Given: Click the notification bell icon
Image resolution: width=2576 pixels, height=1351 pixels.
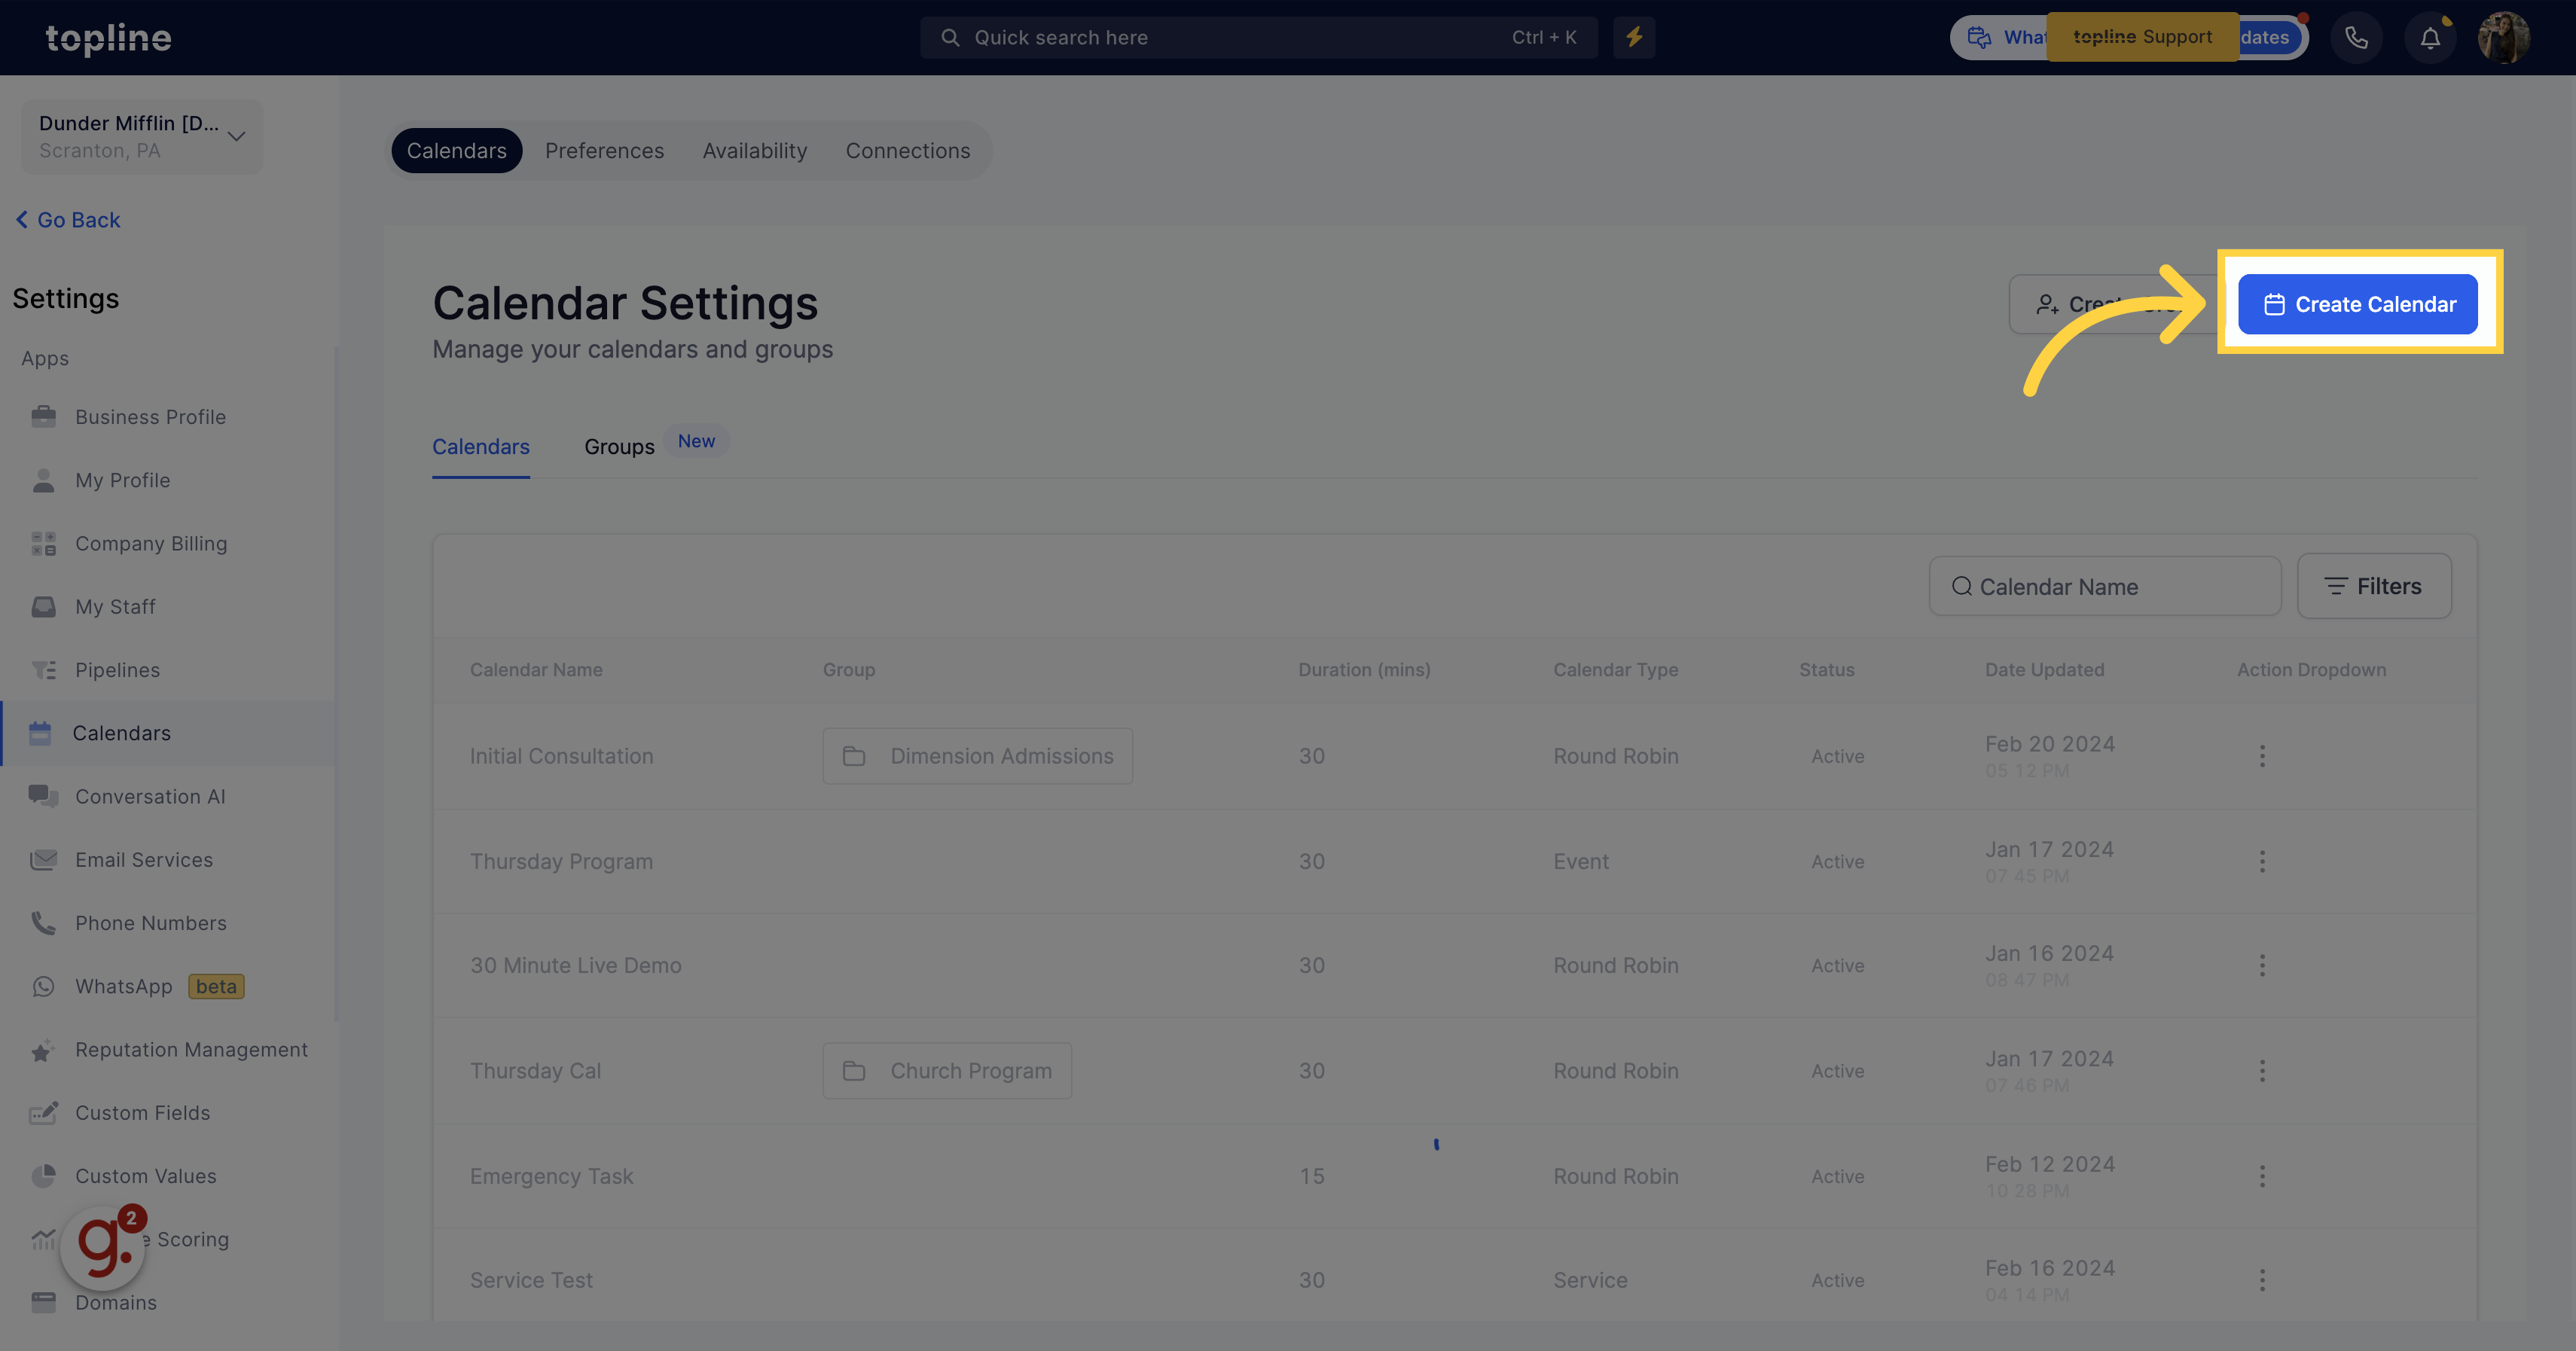Looking at the screenshot, I should pos(2428,38).
